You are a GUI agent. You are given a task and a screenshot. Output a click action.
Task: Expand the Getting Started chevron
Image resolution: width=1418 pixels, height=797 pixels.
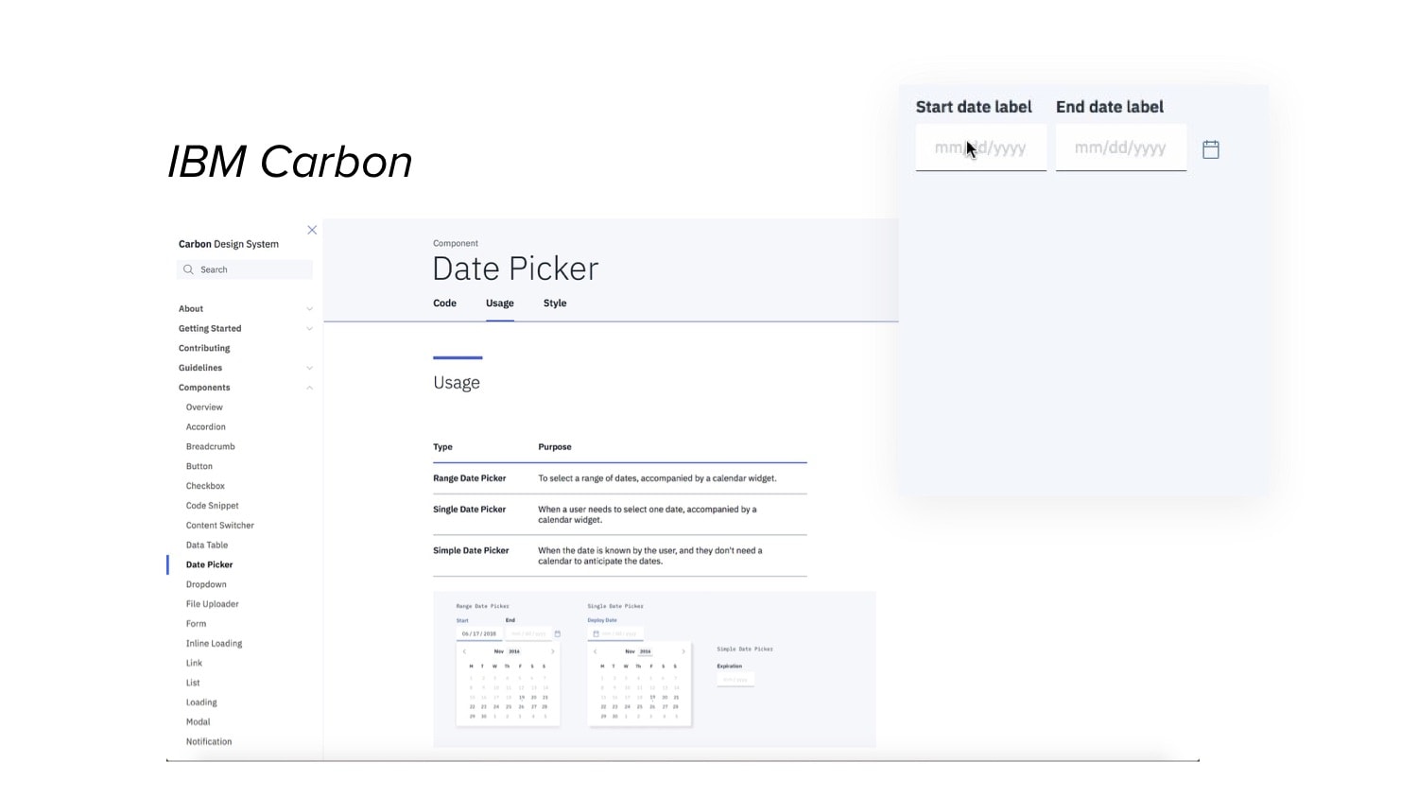[x=309, y=329]
